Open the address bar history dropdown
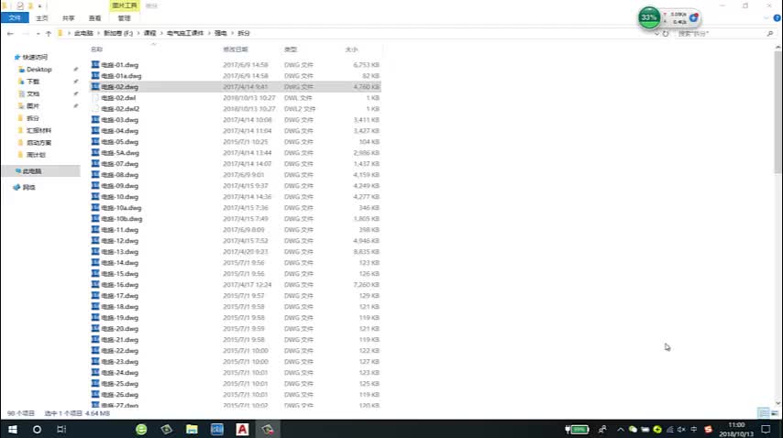The width and height of the screenshot is (783, 438). click(656, 33)
